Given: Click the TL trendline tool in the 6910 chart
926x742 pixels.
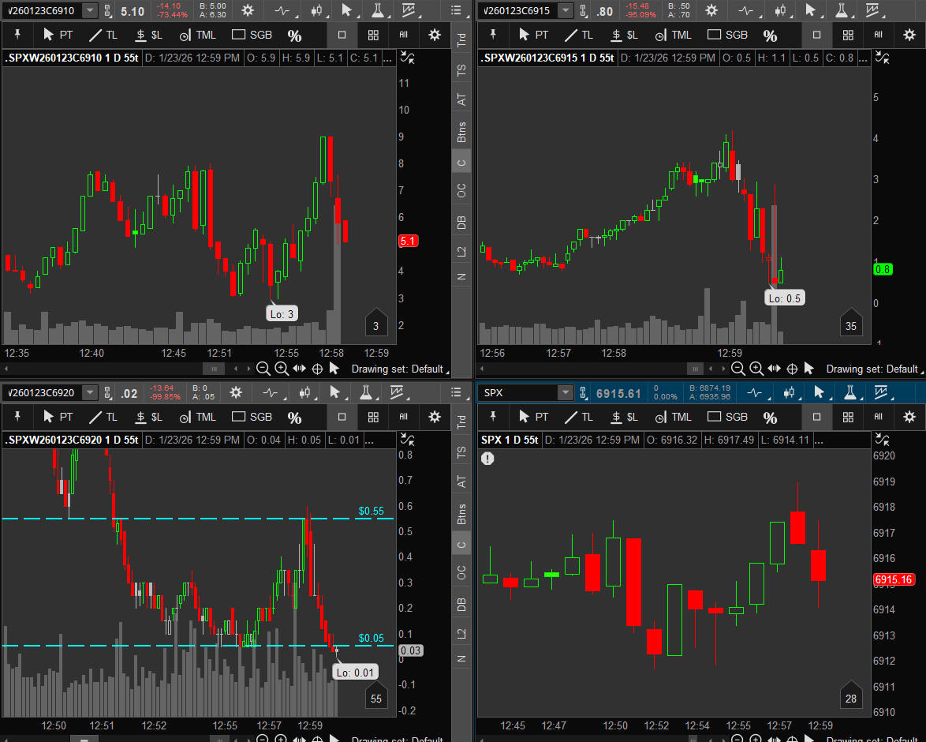Looking at the screenshot, I should click(103, 35).
